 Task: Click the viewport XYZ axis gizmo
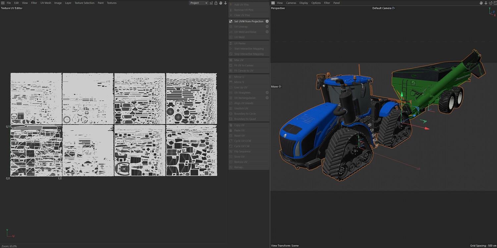[492, 12]
